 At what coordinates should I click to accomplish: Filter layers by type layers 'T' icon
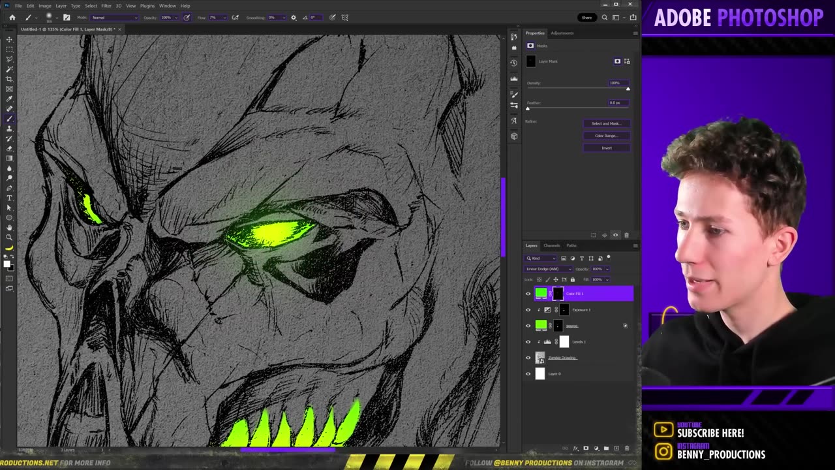pos(582,258)
